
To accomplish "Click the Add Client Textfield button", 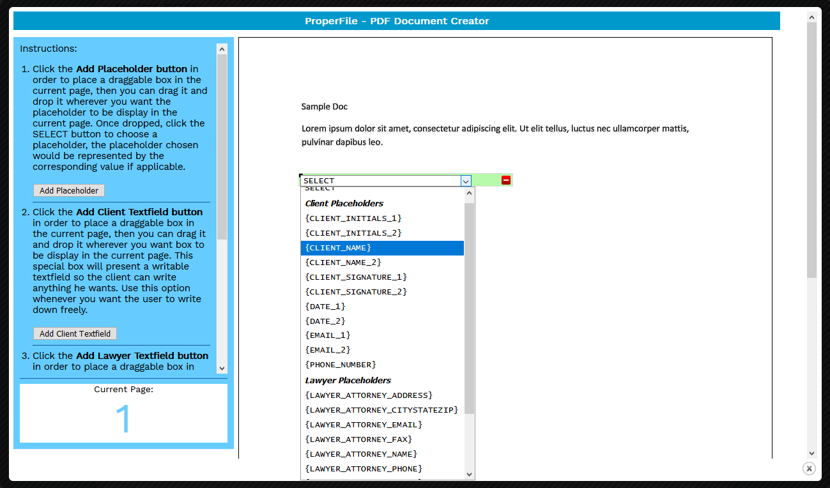I will tap(75, 333).
